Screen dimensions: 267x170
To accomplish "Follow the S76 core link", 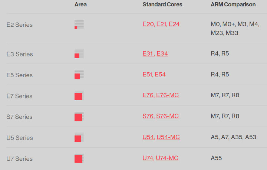I will (x=148, y=116).
